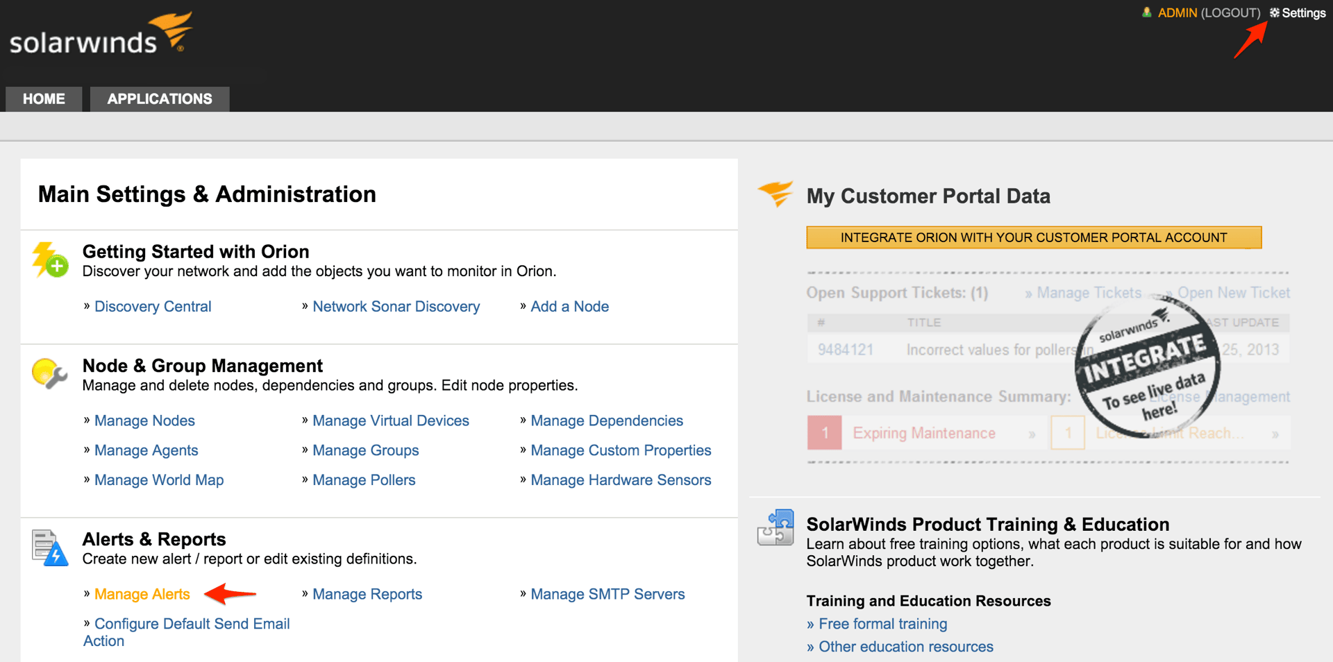Click the License and Maintenance Summary label
The height and width of the screenshot is (662, 1333).
[939, 397]
